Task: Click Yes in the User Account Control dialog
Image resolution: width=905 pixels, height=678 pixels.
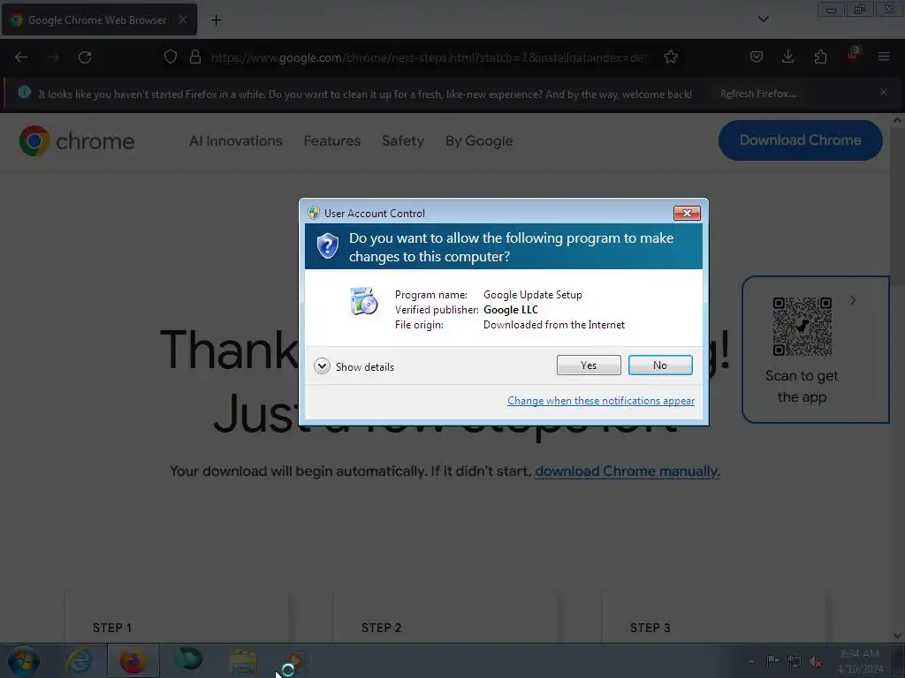Action: [x=588, y=365]
